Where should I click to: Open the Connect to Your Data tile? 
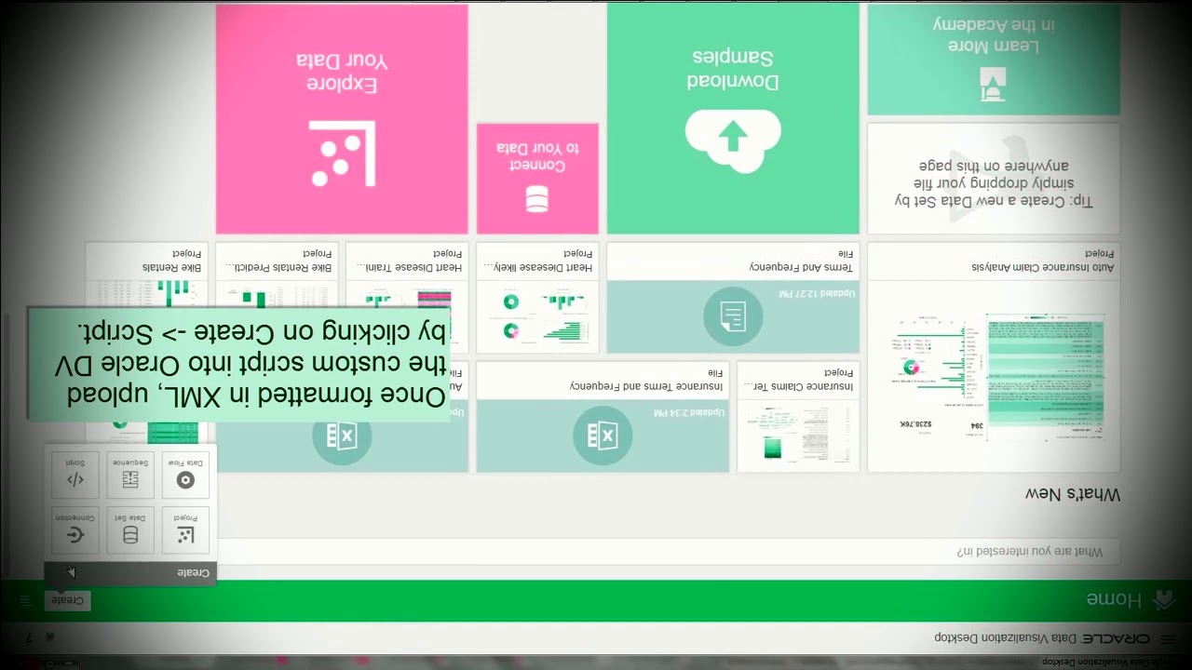(537, 179)
